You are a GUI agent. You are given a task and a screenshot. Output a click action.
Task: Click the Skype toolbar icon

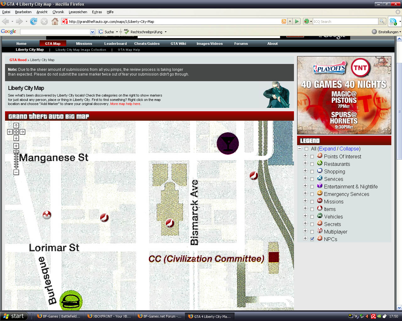pos(393,21)
